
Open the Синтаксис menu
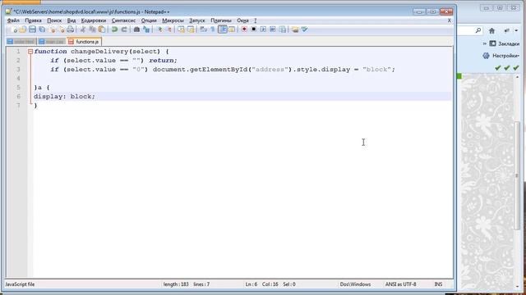(123, 20)
